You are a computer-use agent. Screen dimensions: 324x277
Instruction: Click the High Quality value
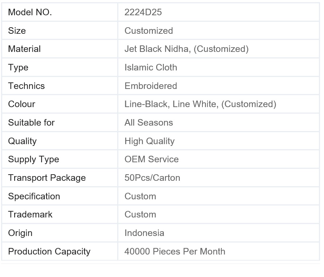pos(149,141)
